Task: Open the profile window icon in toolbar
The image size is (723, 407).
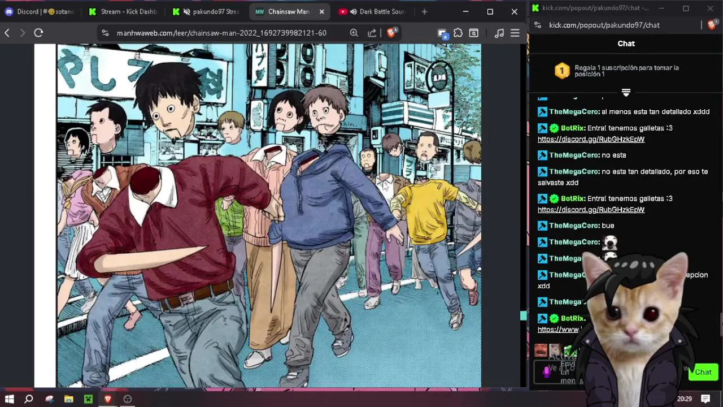Action: coord(443,33)
